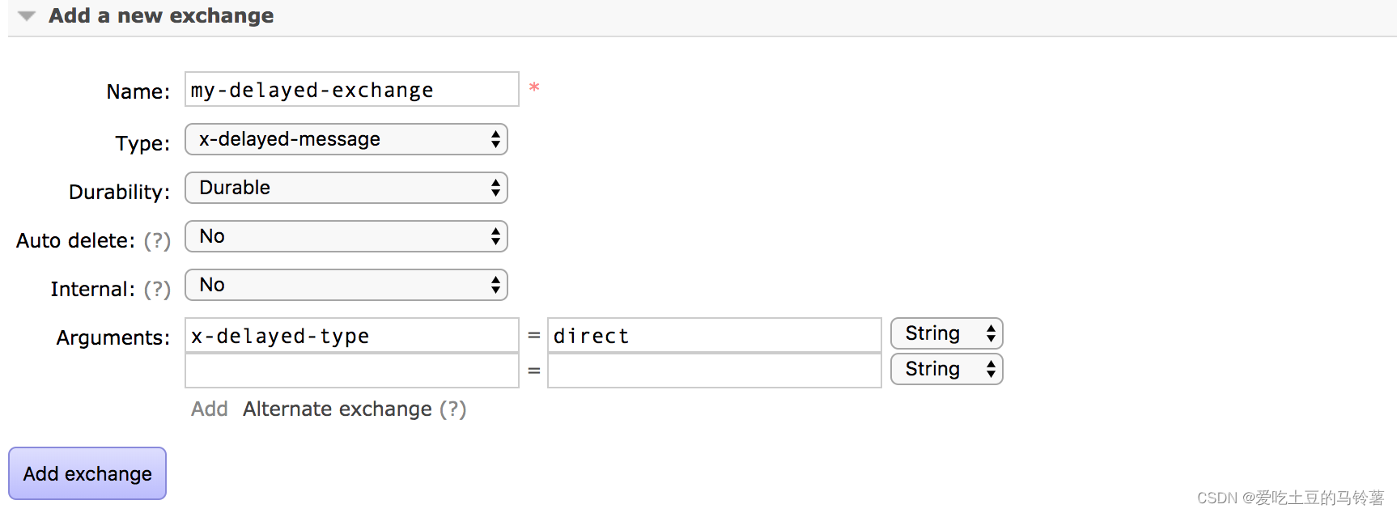
Task: Show help (?) for Internal
Action: [x=157, y=290]
